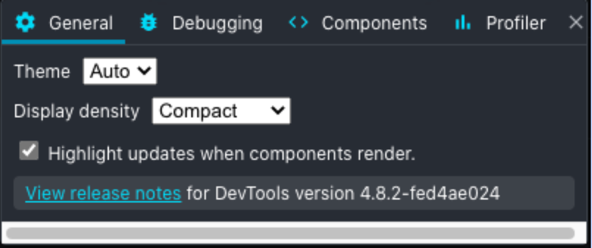Image resolution: width=592 pixels, height=248 pixels.
Task: Click the bar-chart Profiler icon
Action: [x=463, y=23]
